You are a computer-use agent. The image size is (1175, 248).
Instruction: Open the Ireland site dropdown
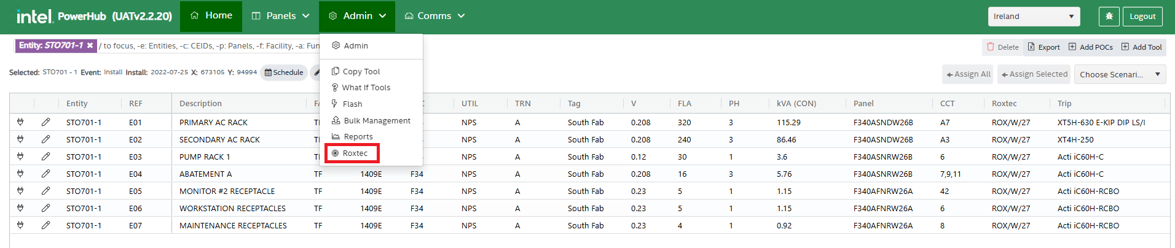tap(1034, 17)
